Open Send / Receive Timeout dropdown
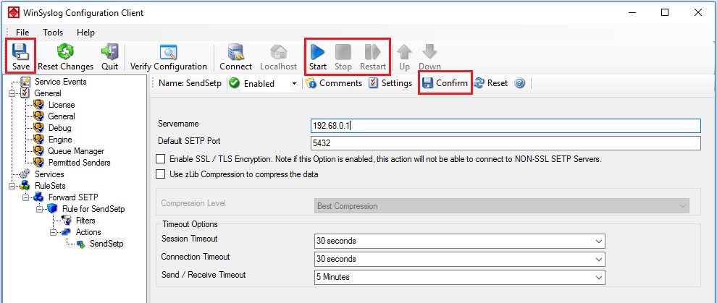This screenshot has width=717, height=303. tap(460, 277)
